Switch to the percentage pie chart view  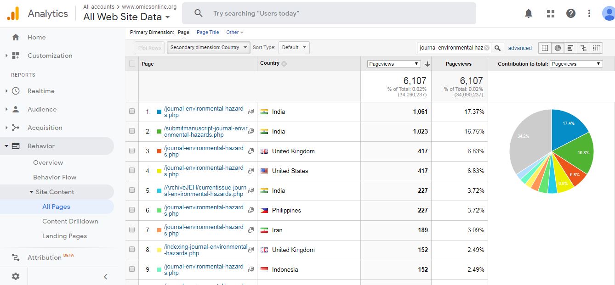coord(558,48)
